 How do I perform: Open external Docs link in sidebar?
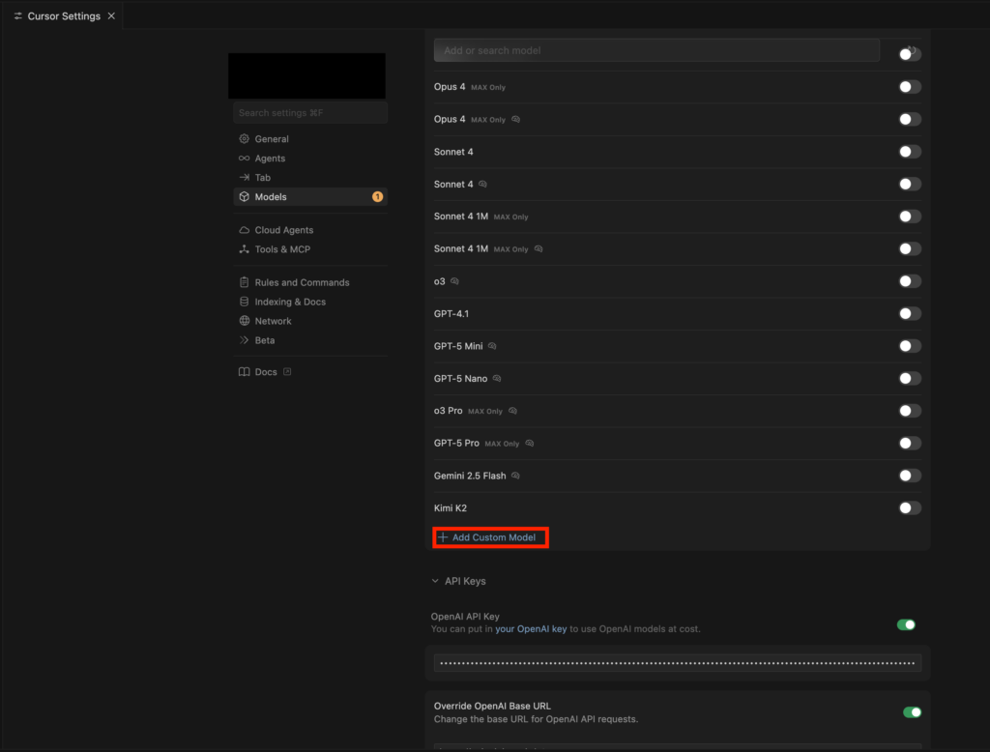pos(265,372)
